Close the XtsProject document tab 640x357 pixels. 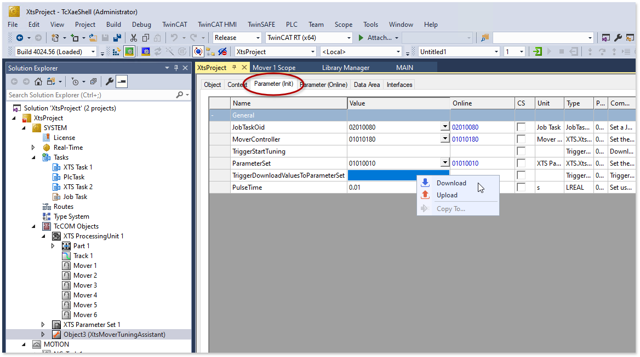click(244, 67)
